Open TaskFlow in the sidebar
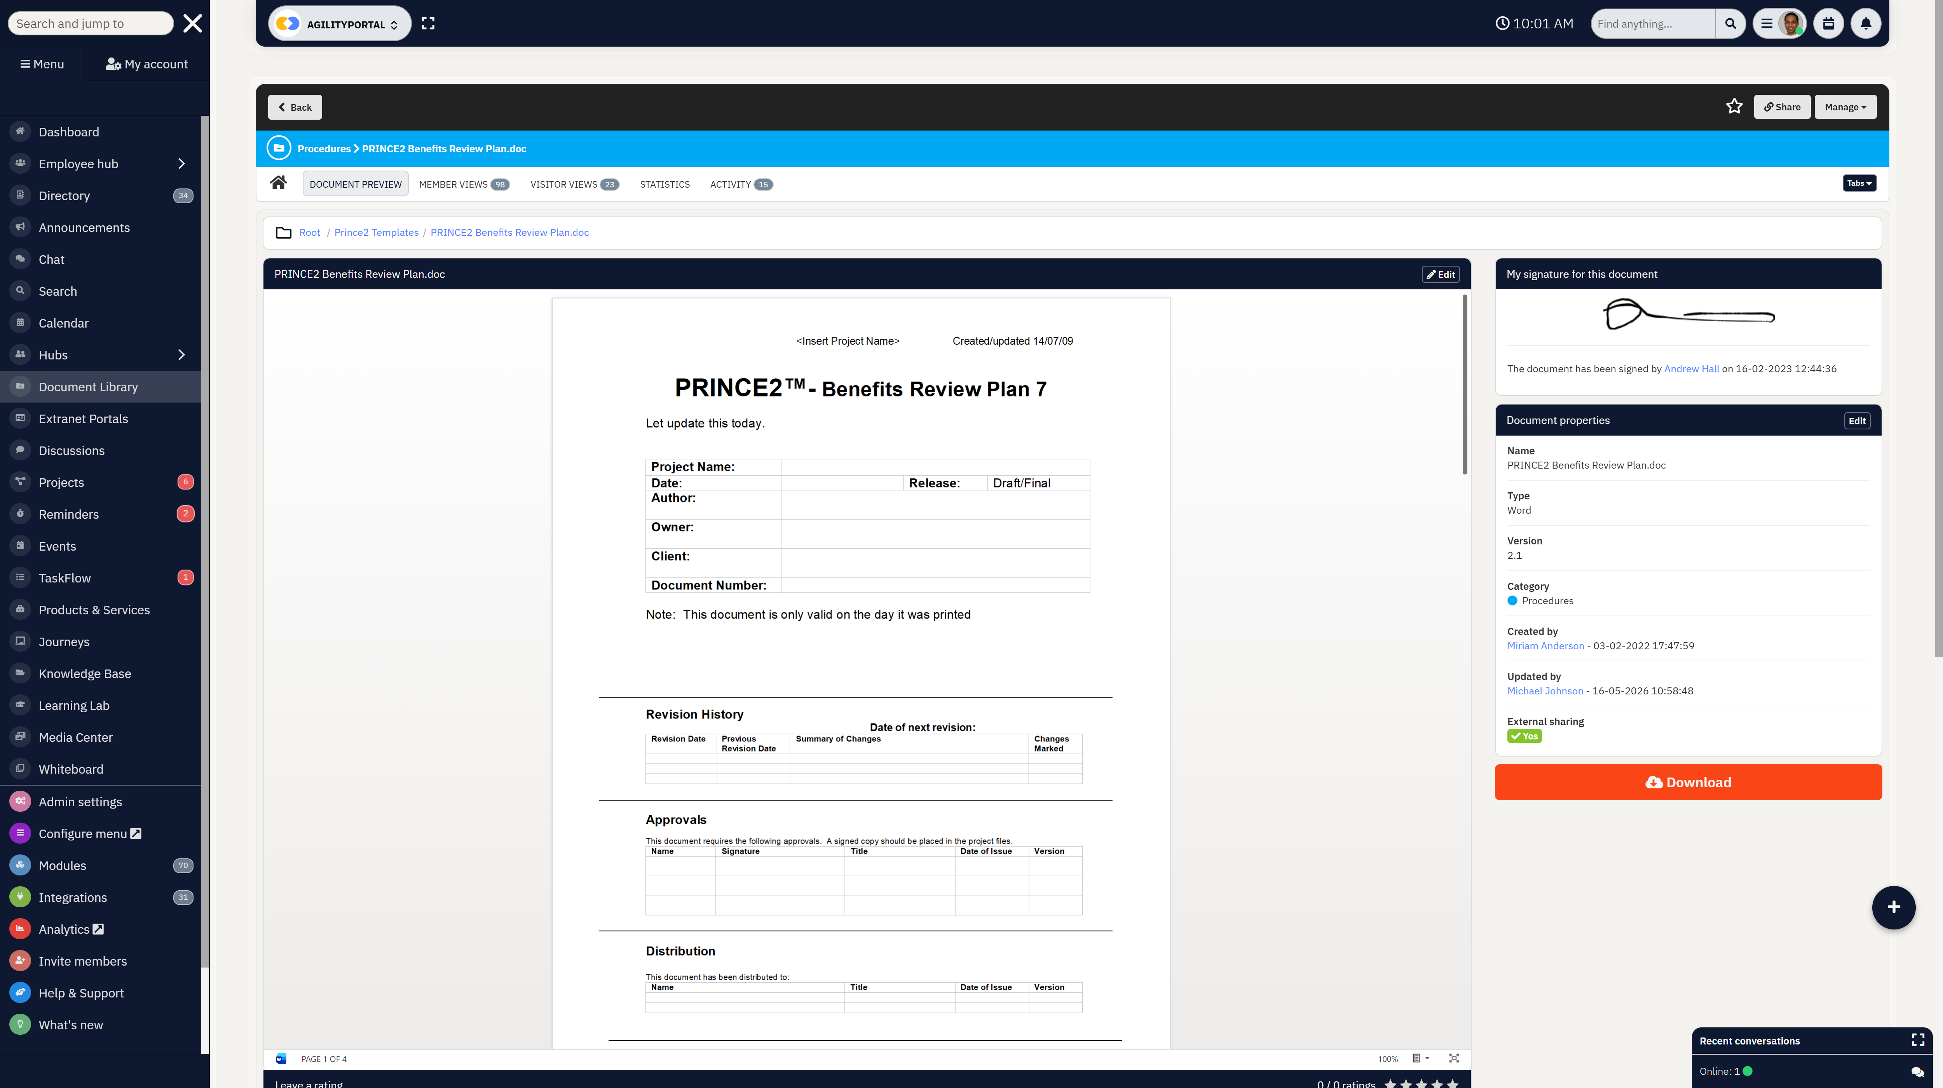This screenshot has height=1088, width=1943. click(100, 578)
